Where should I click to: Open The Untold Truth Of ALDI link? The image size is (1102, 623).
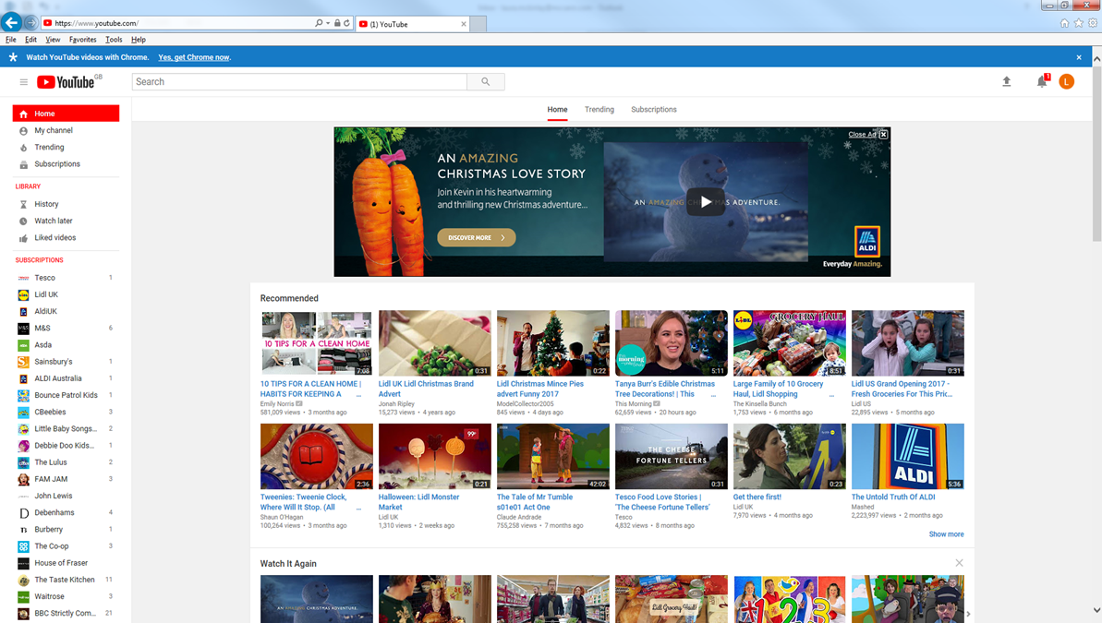(x=893, y=497)
